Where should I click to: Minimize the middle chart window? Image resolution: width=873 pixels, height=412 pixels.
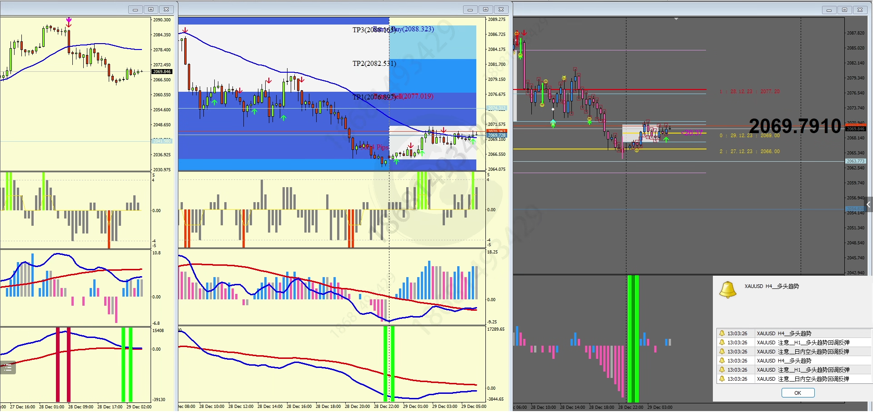tap(470, 9)
